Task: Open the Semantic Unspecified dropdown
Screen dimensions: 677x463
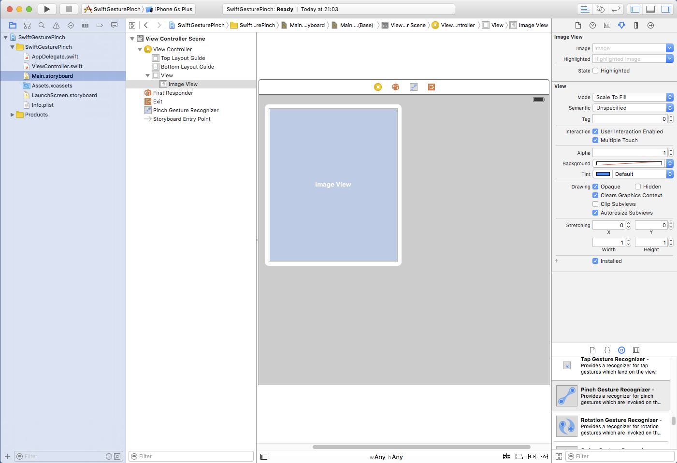Action: pyautogui.click(x=633, y=108)
